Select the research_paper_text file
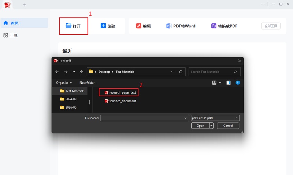 coord(120,92)
